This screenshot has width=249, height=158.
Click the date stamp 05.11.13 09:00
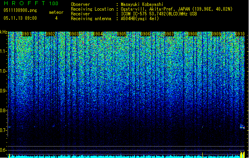pos(20,18)
